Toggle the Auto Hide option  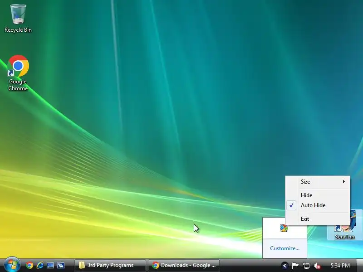click(x=318, y=205)
